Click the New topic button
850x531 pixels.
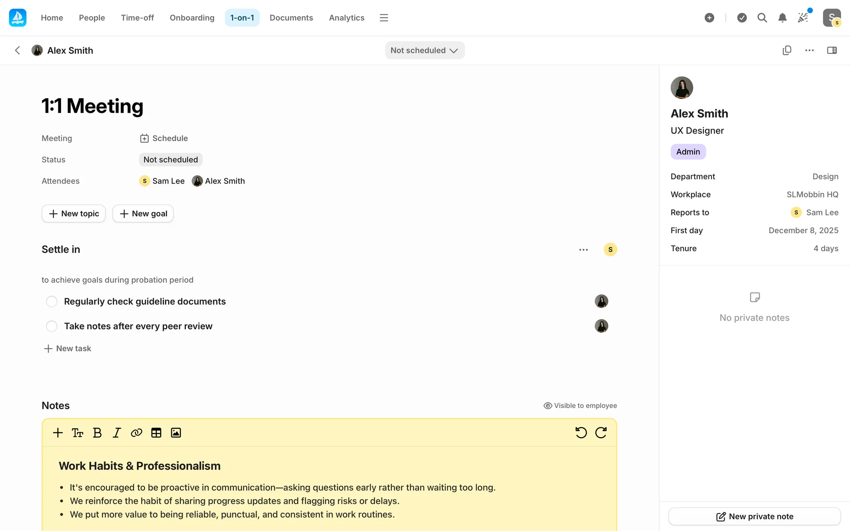(x=73, y=214)
